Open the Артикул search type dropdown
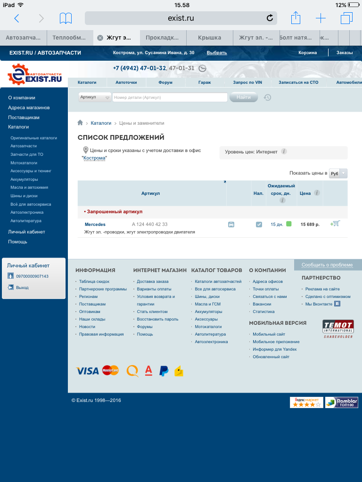The width and height of the screenshot is (362, 482). coord(95,97)
